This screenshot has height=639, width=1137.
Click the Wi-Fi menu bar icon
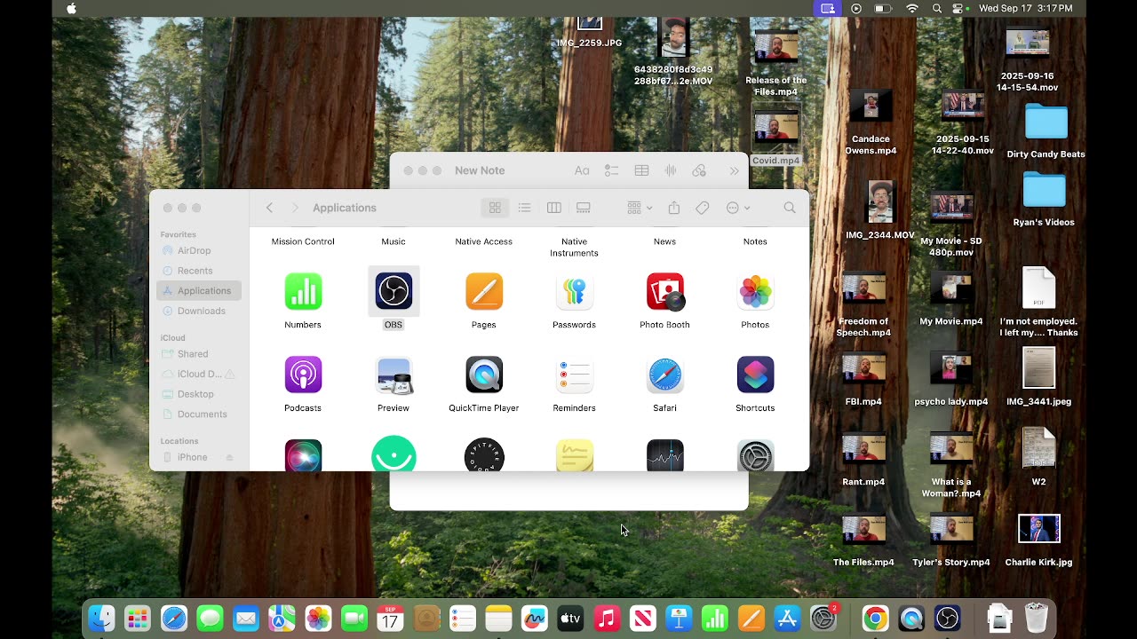pos(911,9)
